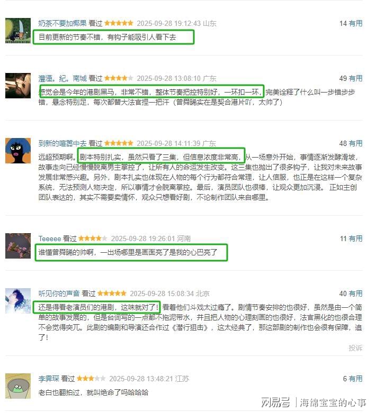Visit 澧湮。紀。南城 profile link

coord(62,78)
